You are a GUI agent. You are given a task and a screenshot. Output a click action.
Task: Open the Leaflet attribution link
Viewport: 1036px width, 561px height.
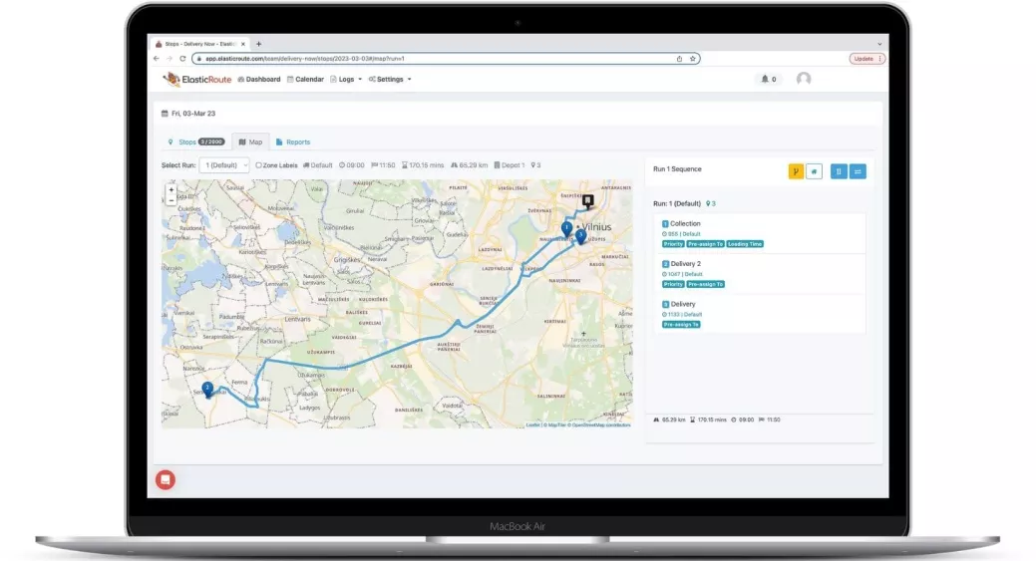click(x=532, y=425)
